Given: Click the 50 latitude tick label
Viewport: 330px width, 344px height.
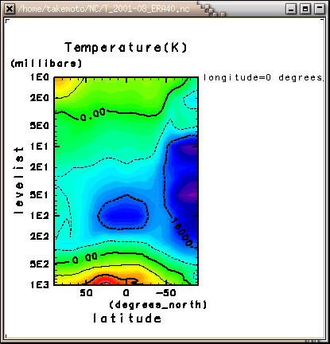Looking at the screenshot, I should (x=87, y=293).
